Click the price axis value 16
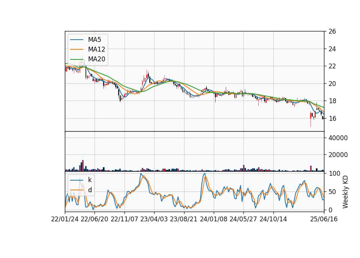Screen dimensions: 360x258 [332, 119]
